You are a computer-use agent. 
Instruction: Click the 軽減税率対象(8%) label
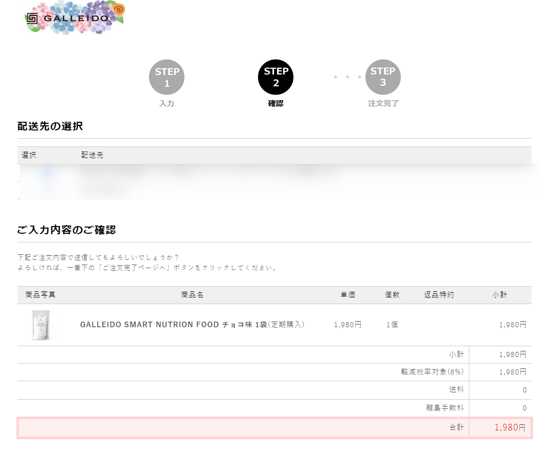click(x=432, y=372)
